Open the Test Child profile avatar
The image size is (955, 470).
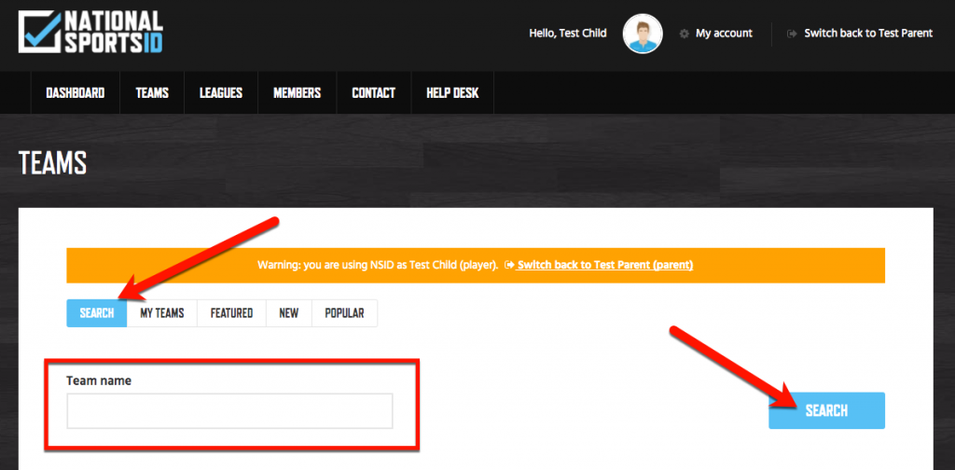tap(643, 34)
